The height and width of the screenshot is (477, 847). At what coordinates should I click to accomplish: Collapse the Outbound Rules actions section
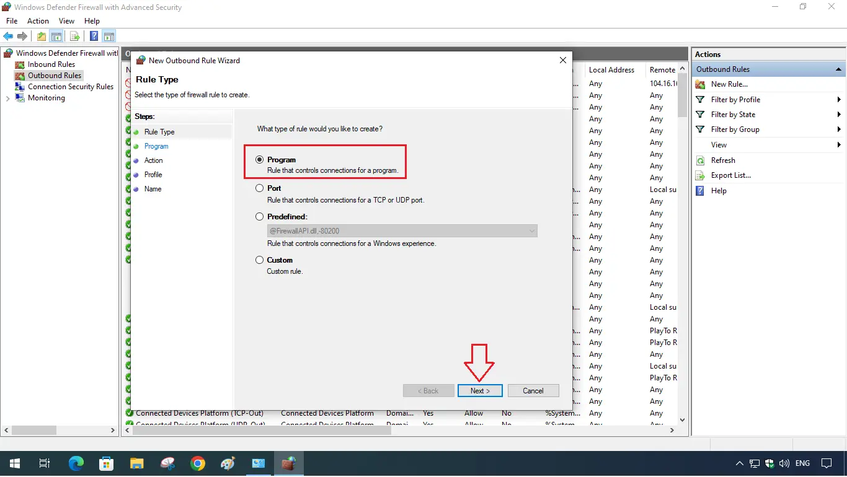pyautogui.click(x=838, y=69)
